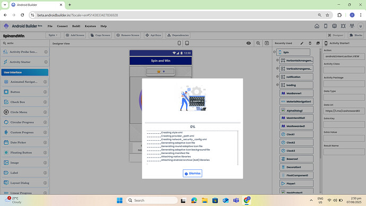The width and height of the screenshot is (366, 206).
Task: Click the Copy Screen button
Action: (100, 35)
